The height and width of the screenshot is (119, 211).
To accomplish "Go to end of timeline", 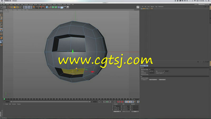I will (x=115, y=102).
